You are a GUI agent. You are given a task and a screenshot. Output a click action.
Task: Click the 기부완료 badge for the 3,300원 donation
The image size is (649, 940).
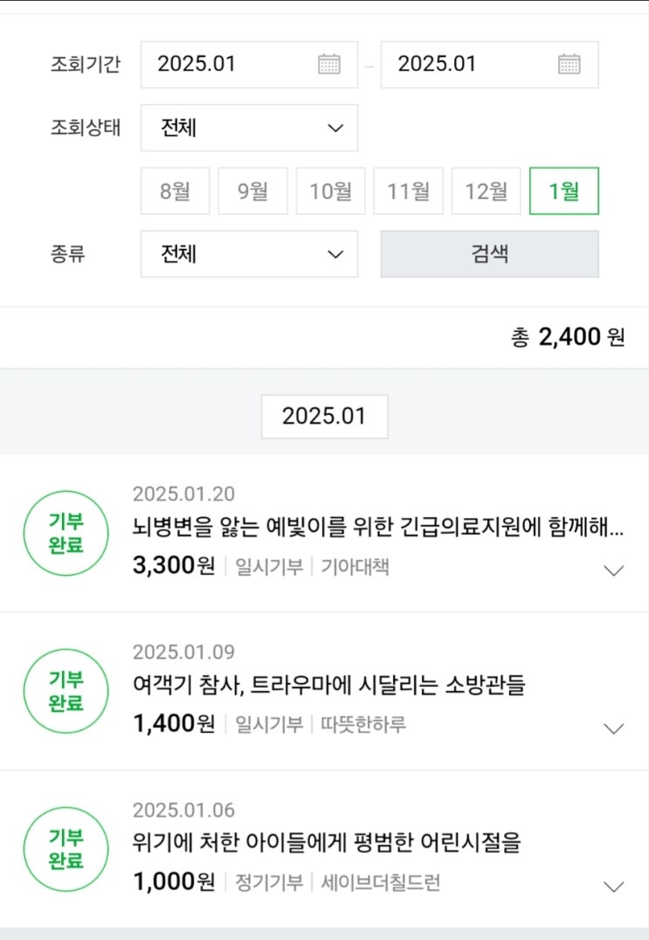tap(66, 533)
